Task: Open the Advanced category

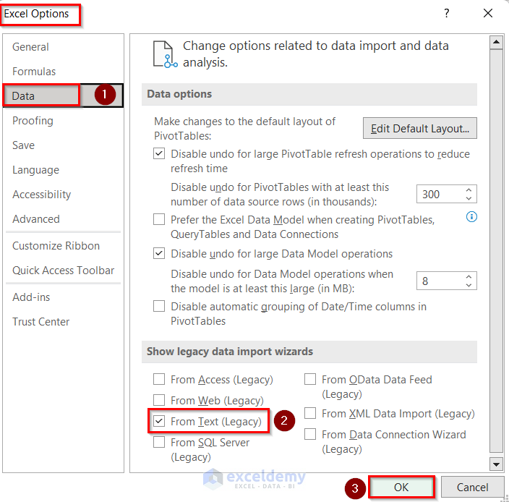Action: click(x=63, y=219)
